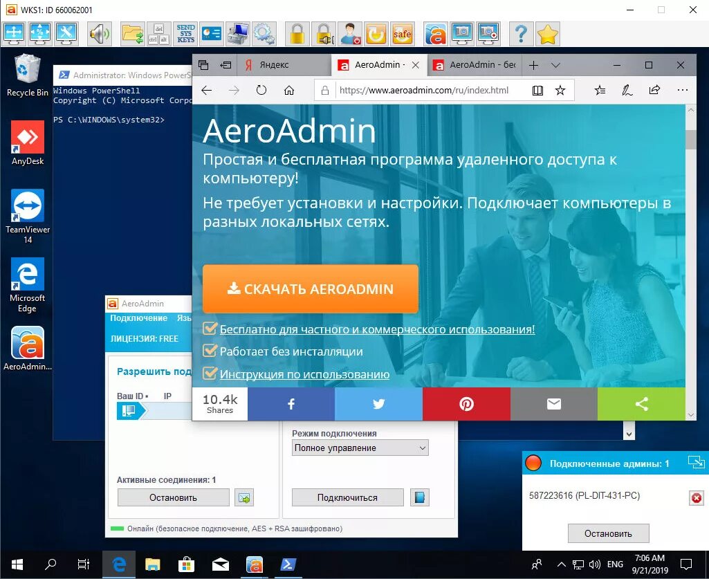
Task: Open Edge add notes pen icon
Action: coord(627,91)
